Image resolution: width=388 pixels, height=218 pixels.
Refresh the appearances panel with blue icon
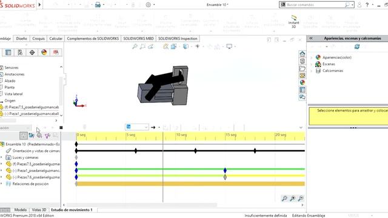tap(357, 47)
